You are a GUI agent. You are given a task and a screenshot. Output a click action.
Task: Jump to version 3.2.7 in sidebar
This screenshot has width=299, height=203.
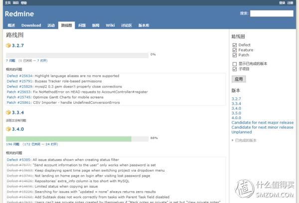tap(236, 99)
